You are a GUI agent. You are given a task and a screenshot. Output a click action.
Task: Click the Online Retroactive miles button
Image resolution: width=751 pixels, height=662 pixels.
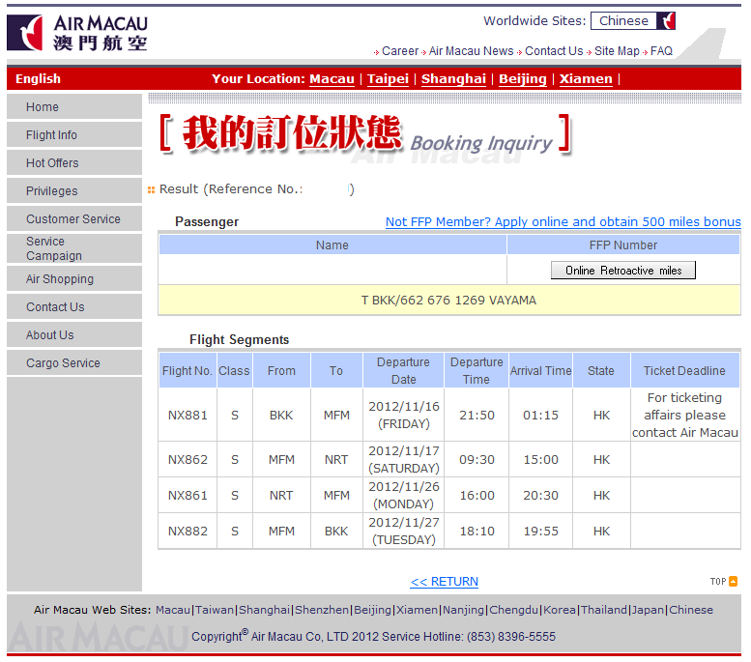pyautogui.click(x=623, y=271)
